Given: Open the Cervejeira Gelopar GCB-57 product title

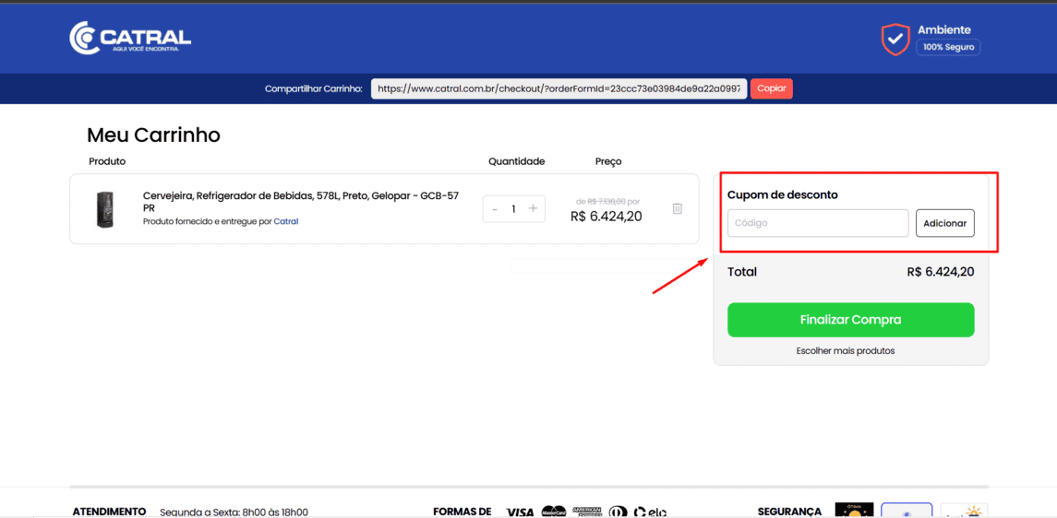Looking at the screenshot, I should coord(301,202).
